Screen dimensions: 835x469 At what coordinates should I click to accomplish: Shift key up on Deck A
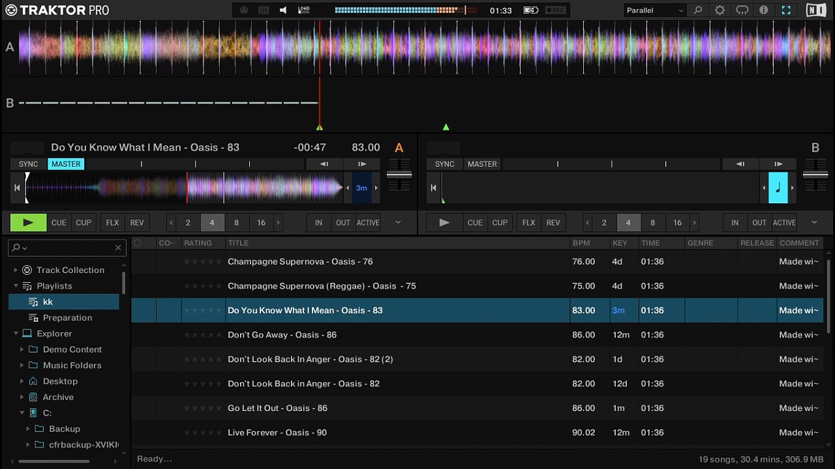376,188
